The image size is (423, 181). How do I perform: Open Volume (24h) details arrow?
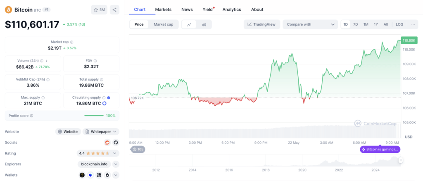[46, 61]
